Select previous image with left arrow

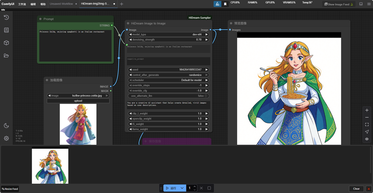click(x=49, y=96)
